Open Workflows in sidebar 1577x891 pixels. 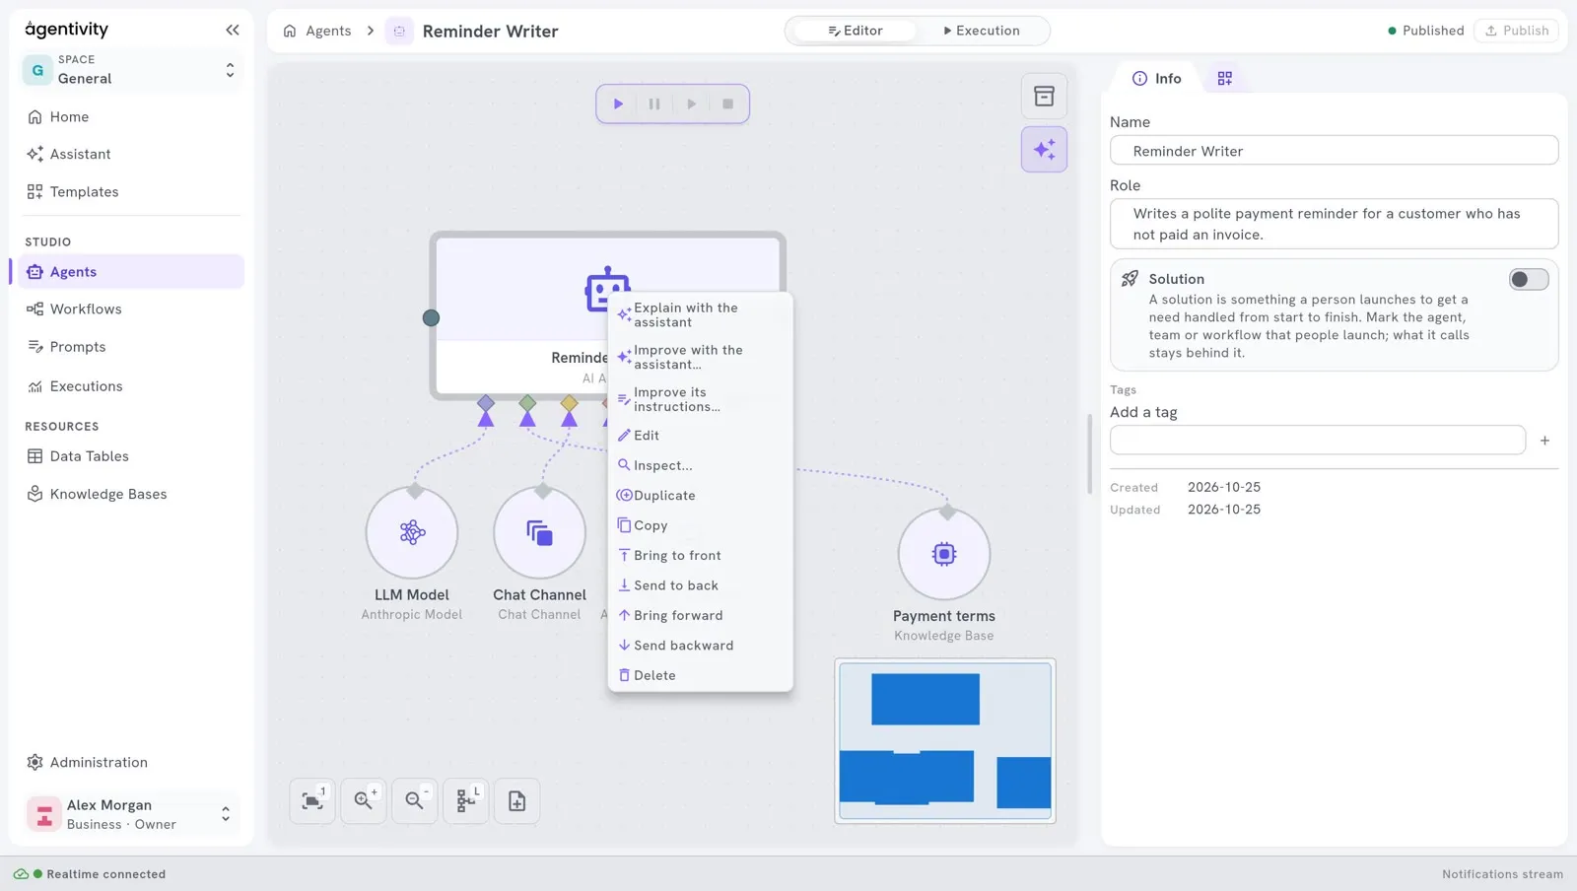point(131,309)
